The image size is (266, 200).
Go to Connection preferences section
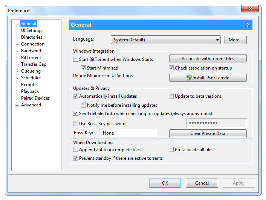coord(33,44)
